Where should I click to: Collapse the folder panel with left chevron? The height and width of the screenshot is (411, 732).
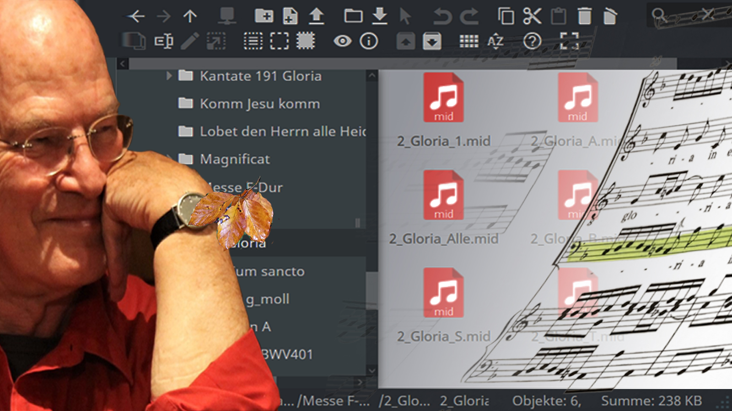(122, 64)
